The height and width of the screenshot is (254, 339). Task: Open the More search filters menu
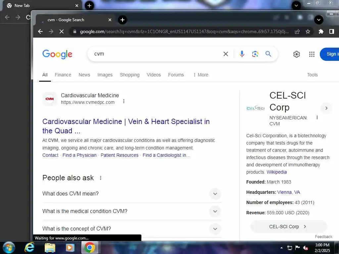point(201,75)
